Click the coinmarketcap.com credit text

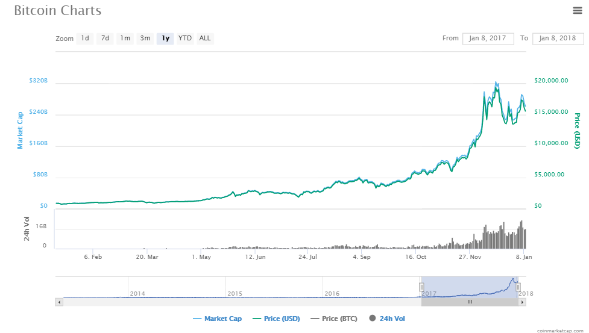(560, 331)
